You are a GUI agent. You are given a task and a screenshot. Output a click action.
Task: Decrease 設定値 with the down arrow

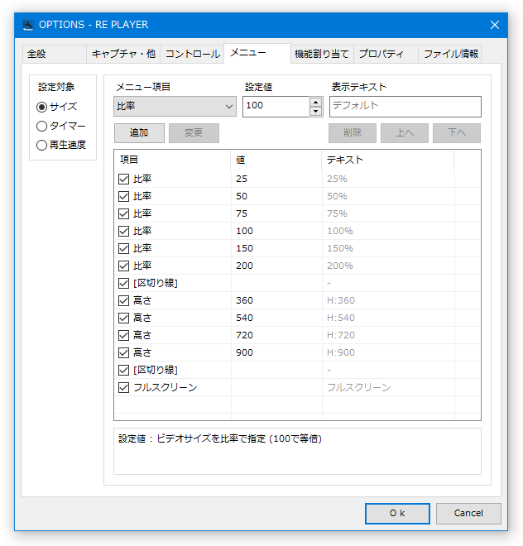[x=315, y=111]
